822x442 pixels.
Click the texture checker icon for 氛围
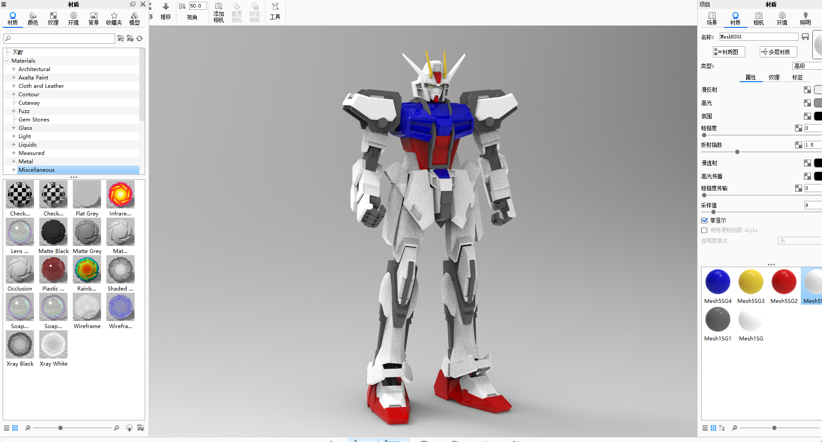[807, 116]
